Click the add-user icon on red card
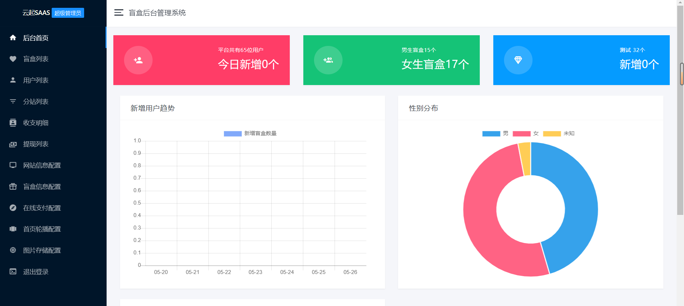684x306 pixels. [x=138, y=60]
